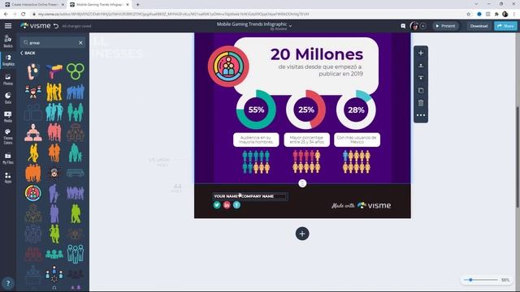Select the 'Audiencia en su mayoría hombres' label

(x=256, y=140)
